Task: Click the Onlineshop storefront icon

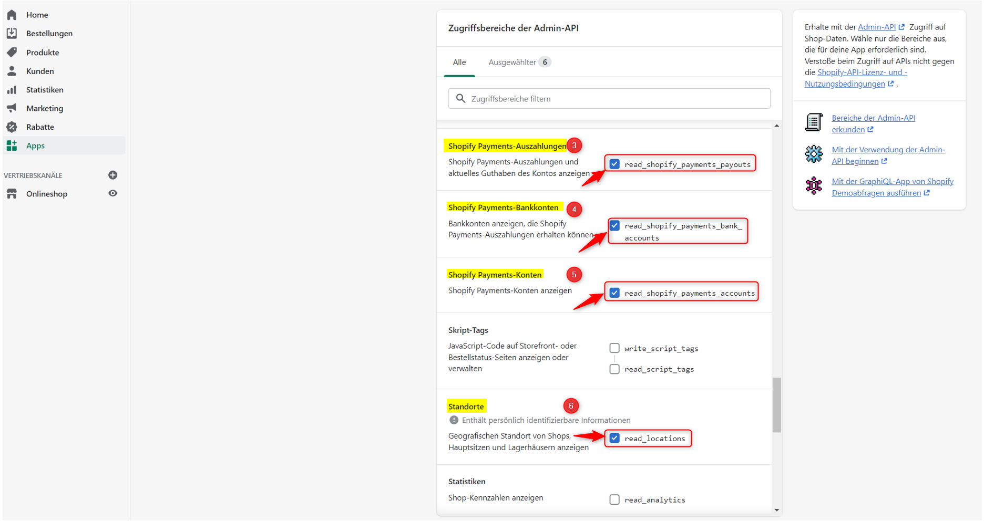Action: coord(12,194)
